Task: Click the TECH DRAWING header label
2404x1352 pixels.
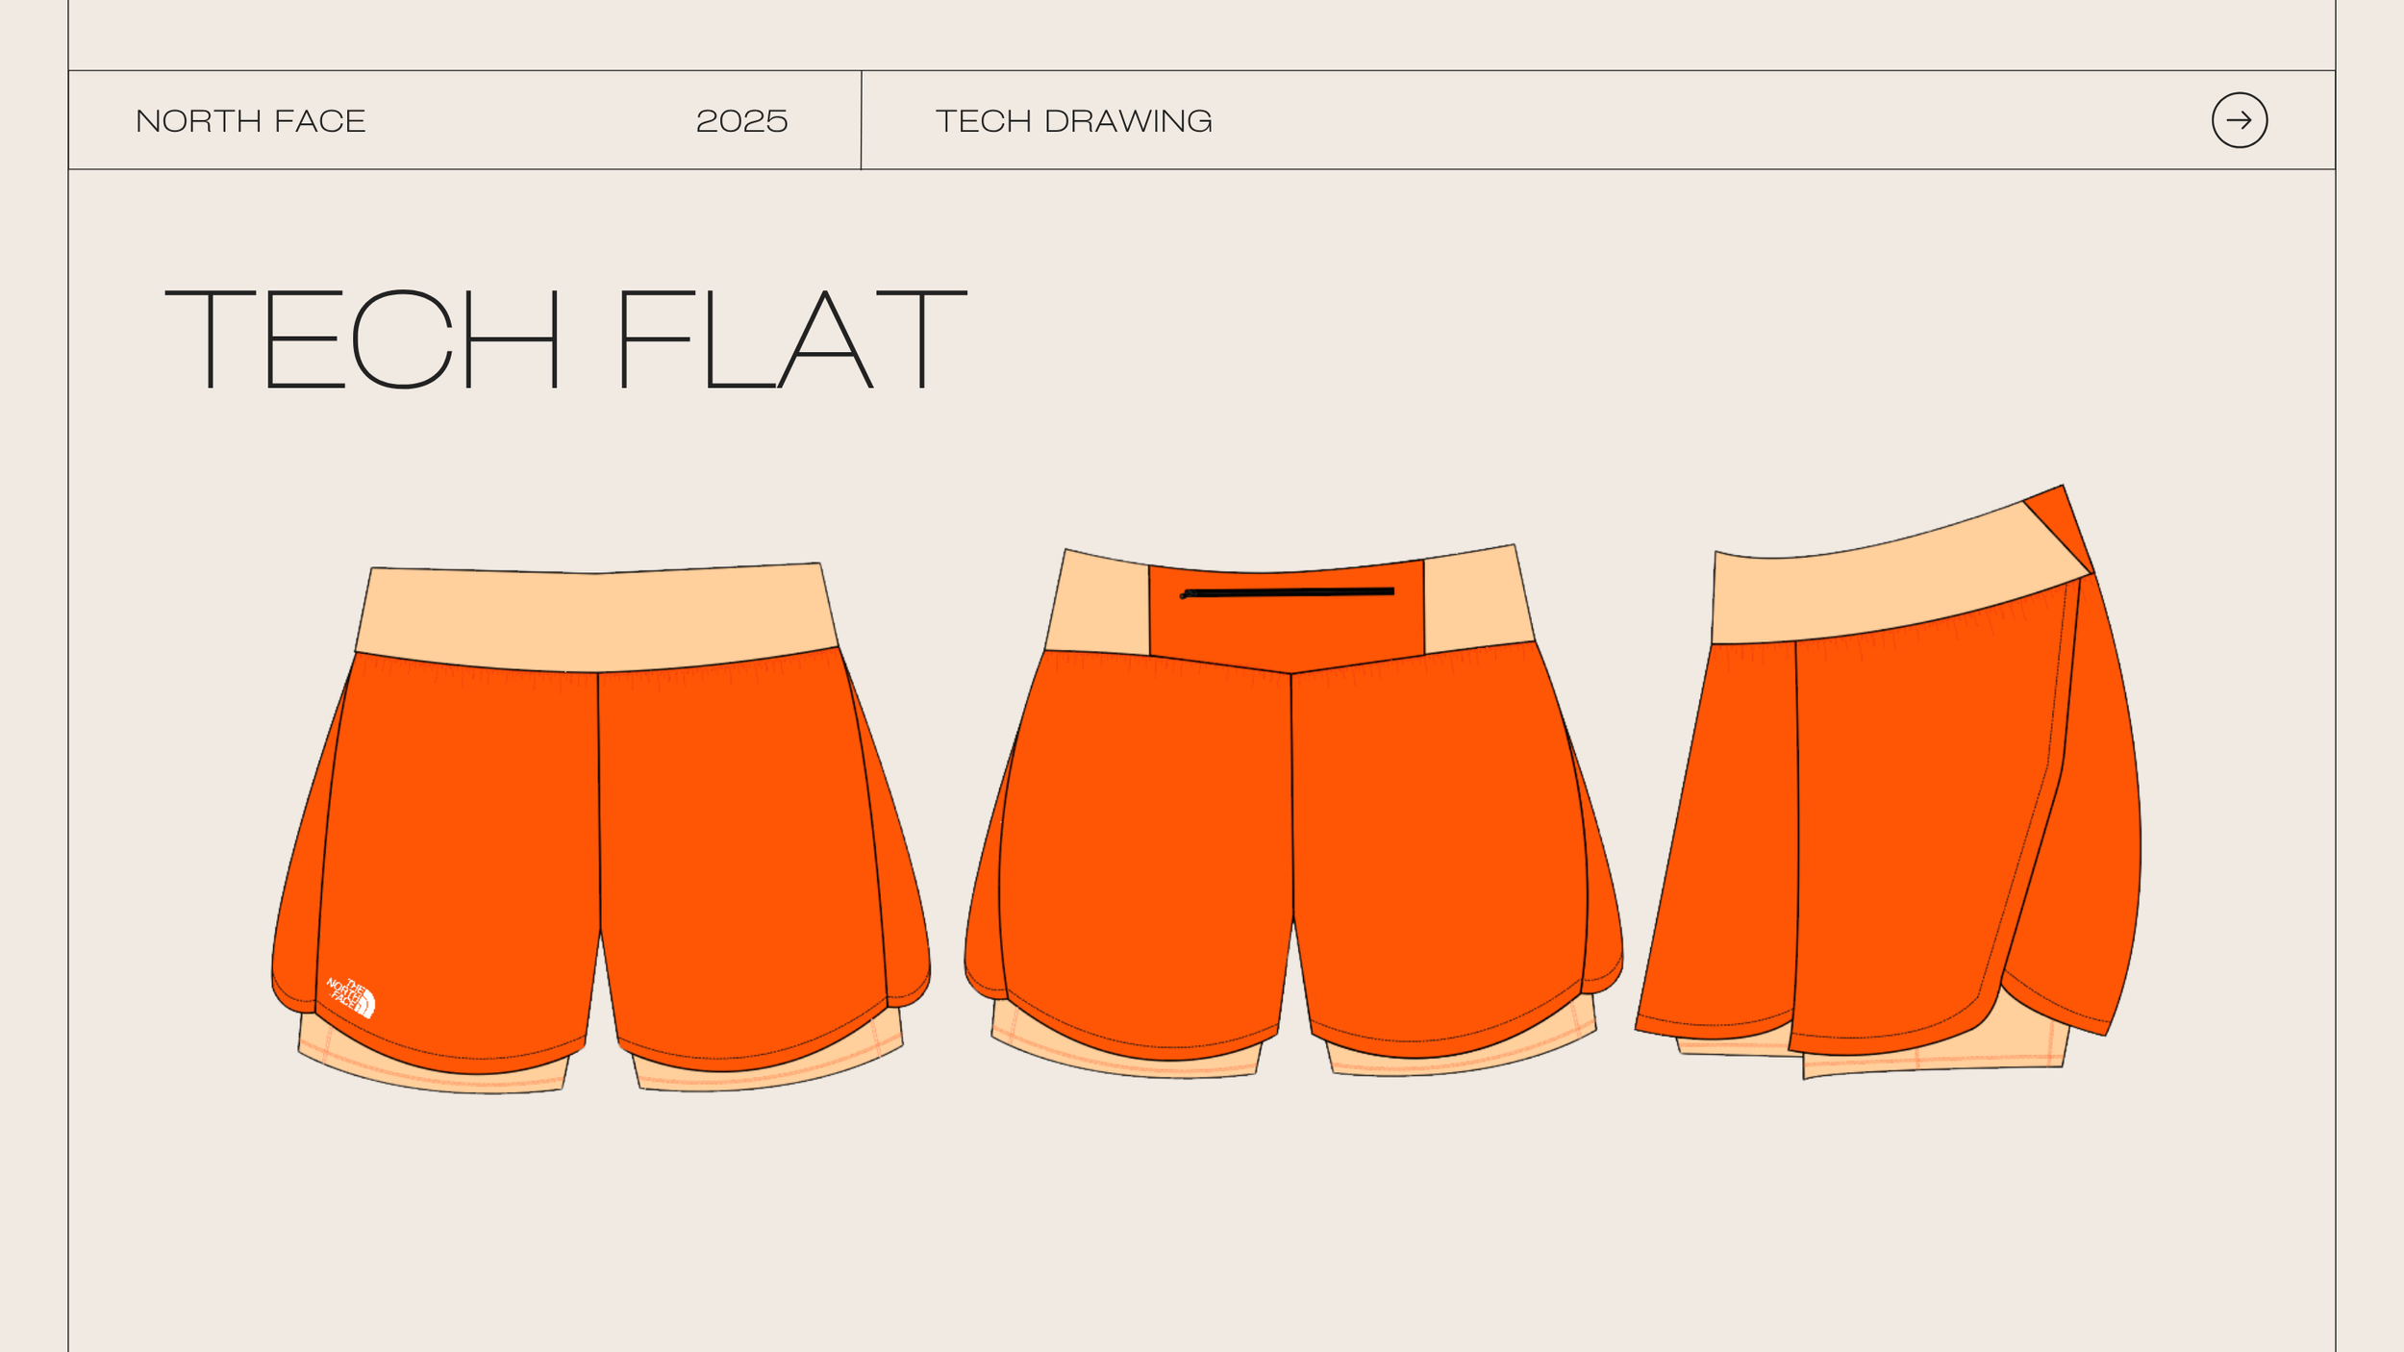Action: coord(1073,121)
